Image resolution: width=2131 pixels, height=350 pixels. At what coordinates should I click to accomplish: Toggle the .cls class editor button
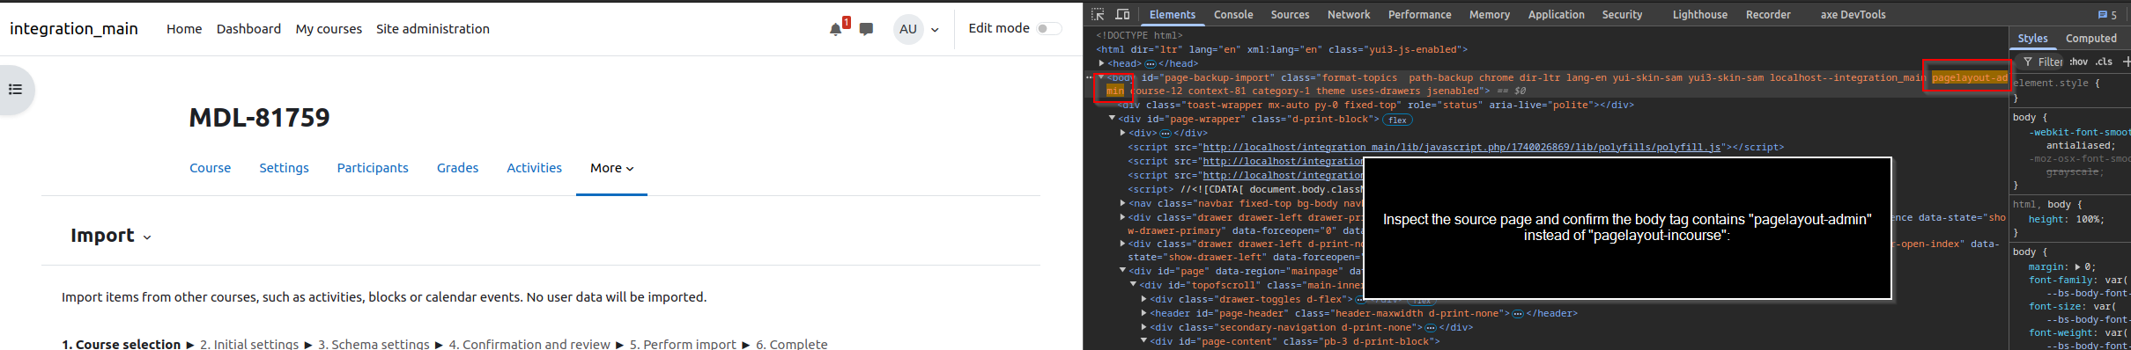[2105, 62]
